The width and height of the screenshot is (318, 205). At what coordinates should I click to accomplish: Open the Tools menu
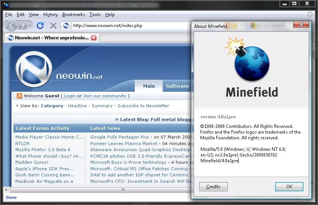pos(95,15)
